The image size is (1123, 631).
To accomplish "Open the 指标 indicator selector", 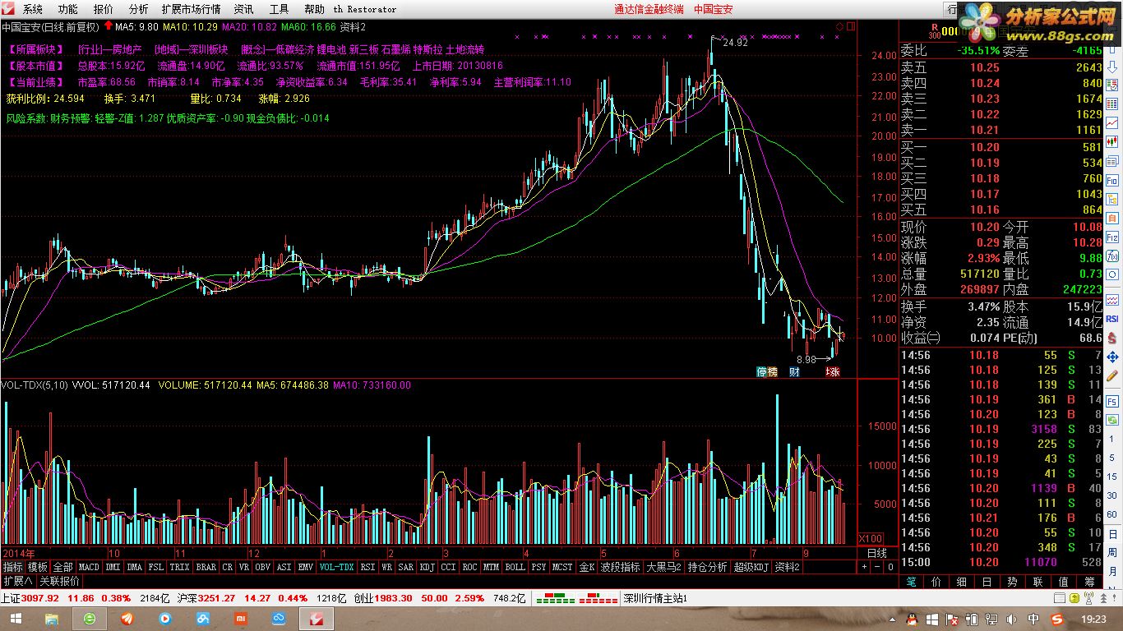I will [x=12, y=567].
